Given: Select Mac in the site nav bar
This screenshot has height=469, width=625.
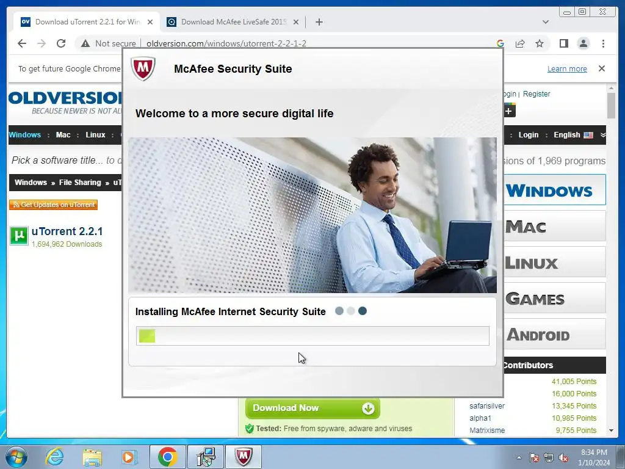Looking at the screenshot, I should click(63, 135).
